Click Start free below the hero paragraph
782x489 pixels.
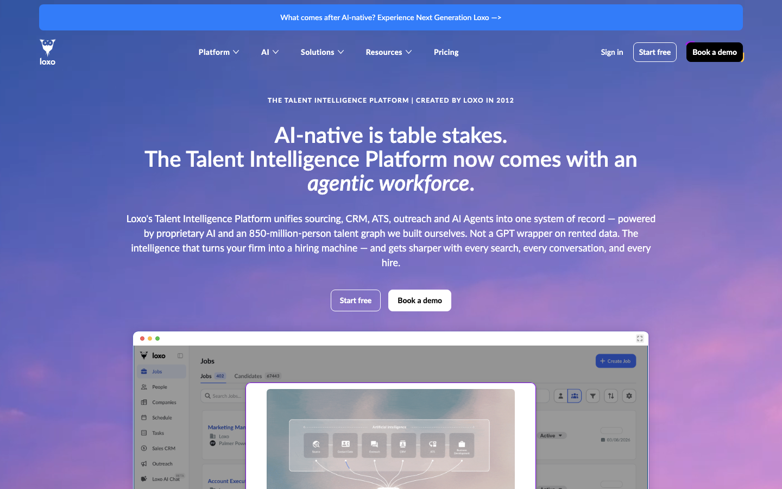[x=356, y=300]
